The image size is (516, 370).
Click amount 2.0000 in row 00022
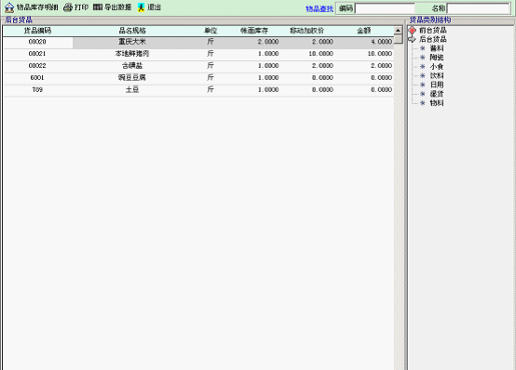(x=381, y=66)
